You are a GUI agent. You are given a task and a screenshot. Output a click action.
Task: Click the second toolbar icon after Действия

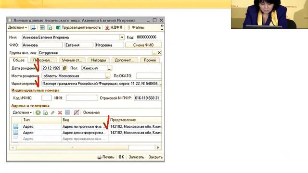(x=42, y=28)
